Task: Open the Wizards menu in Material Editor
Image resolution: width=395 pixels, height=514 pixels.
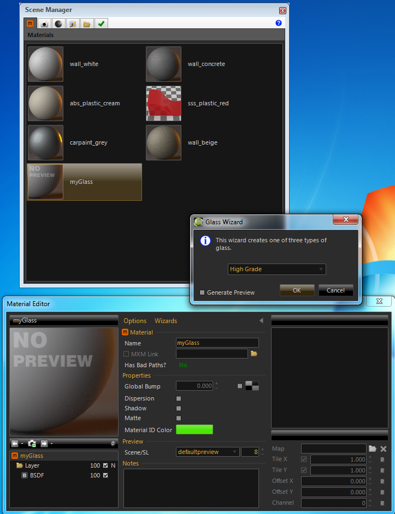Action: 166,321
